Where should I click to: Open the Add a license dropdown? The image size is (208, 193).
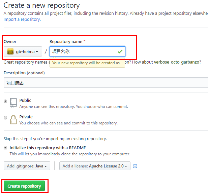[95, 166]
